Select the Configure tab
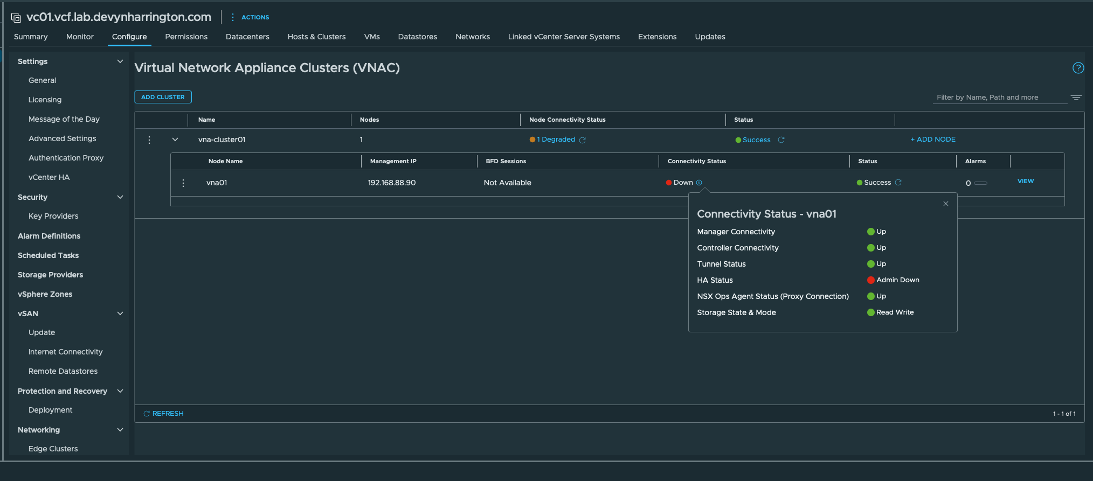The image size is (1093, 481). click(129, 37)
